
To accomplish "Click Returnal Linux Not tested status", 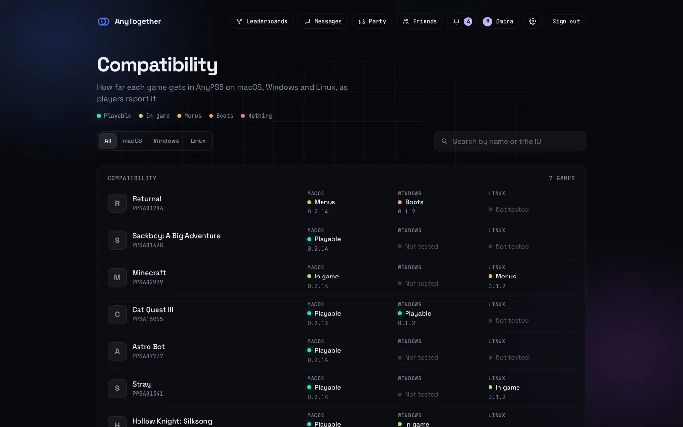I will (x=508, y=209).
